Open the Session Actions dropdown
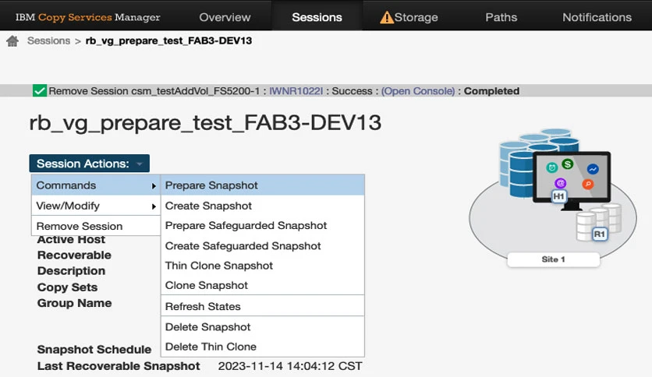The width and height of the screenshot is (652, 377). click(x=90, y=164)
